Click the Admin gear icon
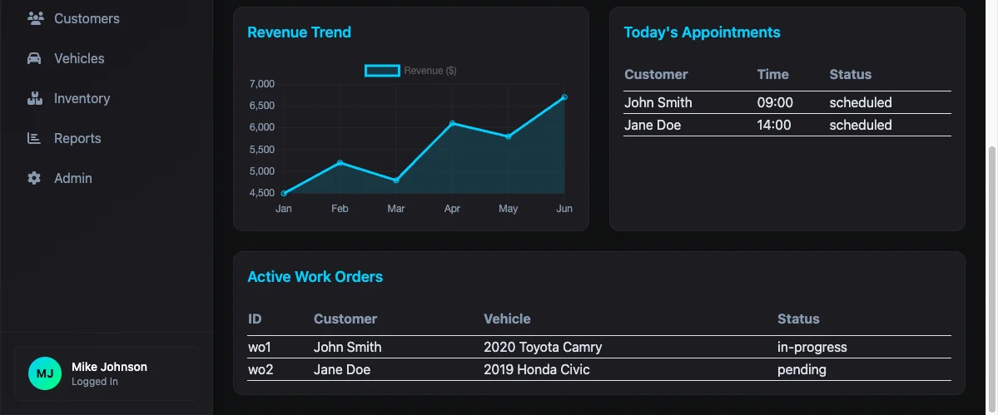Screen dimensions: 998x415 (34, 178)
